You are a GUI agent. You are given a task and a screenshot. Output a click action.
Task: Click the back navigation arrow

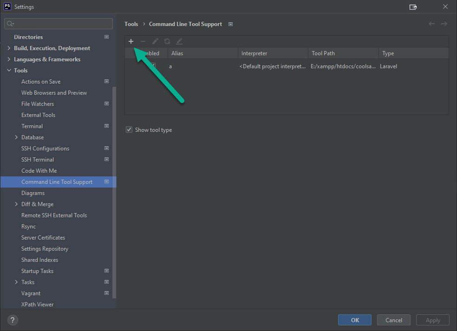[x=431, y=24]
